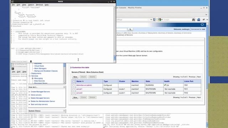Click the top Clone button above servers table
228x128 pixels.
(83, 77)
